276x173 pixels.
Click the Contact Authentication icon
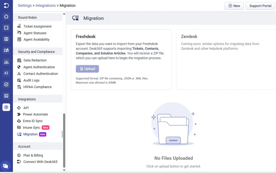click(19, 74)
